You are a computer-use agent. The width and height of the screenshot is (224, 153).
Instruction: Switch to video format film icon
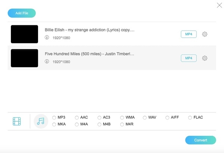click(17, 121)
